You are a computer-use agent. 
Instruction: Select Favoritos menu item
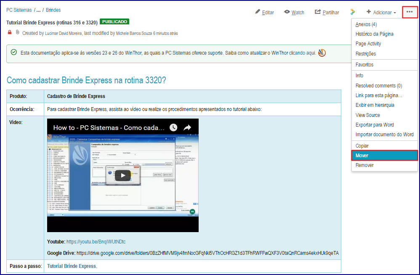[x=384, y=65]
